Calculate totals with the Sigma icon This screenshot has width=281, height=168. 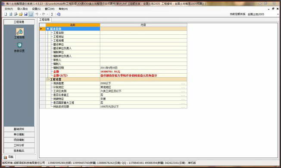point(52,14)
